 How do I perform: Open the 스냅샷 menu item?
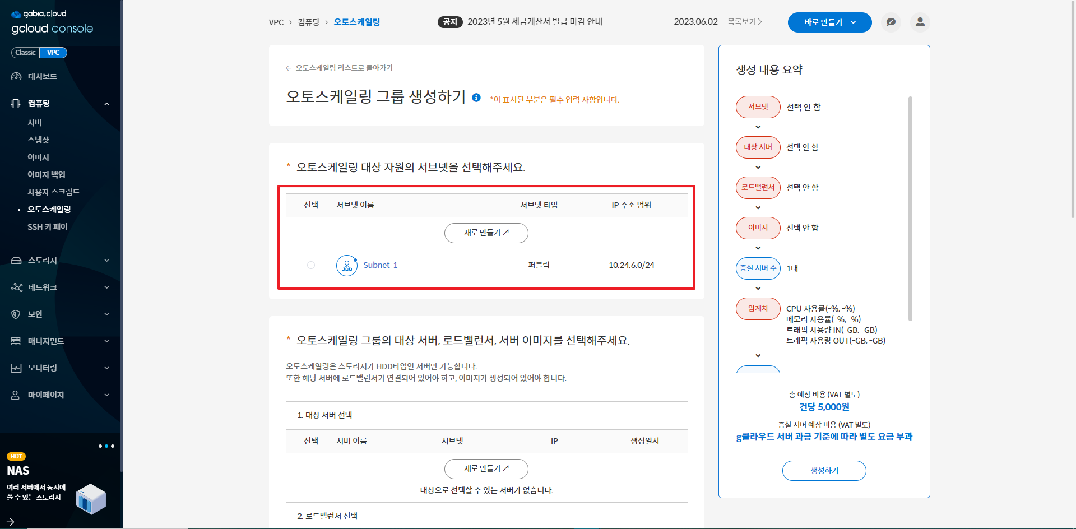(39, 140)
